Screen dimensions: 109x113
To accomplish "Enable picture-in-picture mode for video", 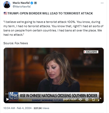I will tap(93, 99).
